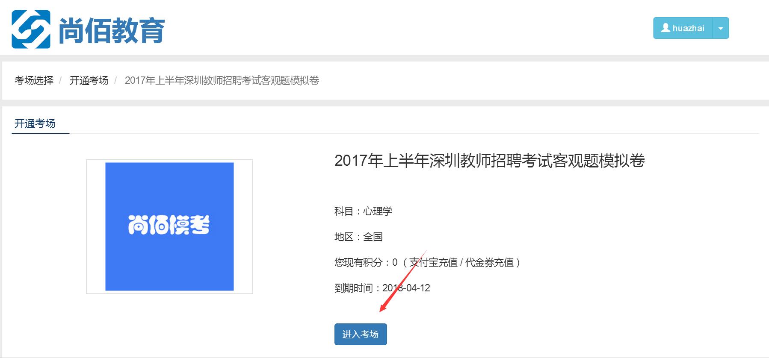Viewport: 769px width, 358px height.
Task: Switch to the 开通考场 tab
Action: (x=35, y=123)
